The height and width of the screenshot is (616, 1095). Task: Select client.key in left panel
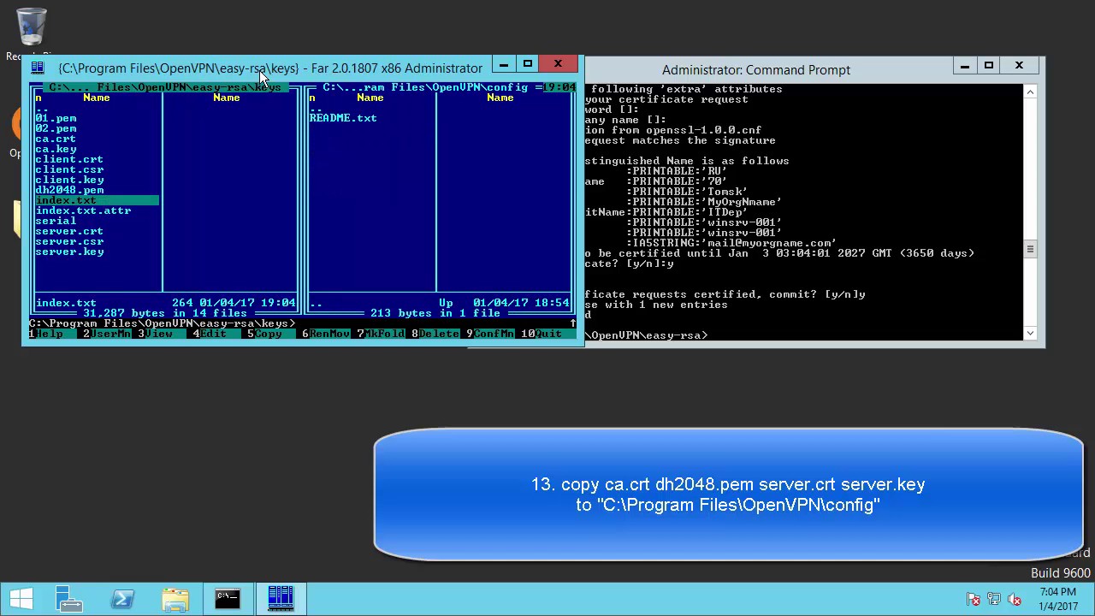[x=69, y=180]
